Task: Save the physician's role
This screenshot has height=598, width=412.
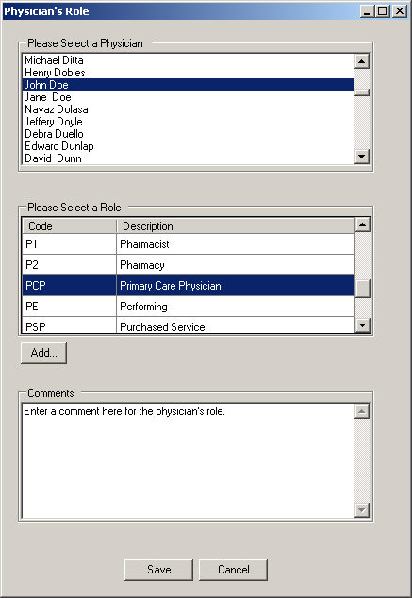Action: point(158,570)
